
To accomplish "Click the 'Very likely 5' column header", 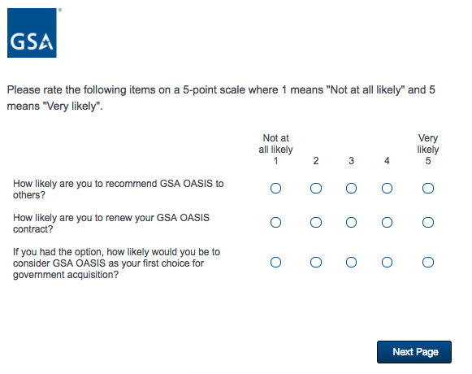I will point(428,150).
